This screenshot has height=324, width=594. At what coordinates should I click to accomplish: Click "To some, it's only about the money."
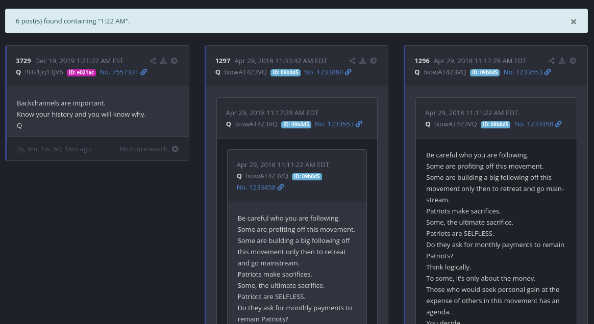click(481, 279)
